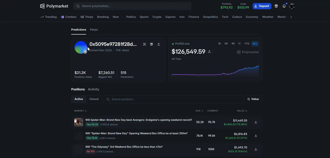Click the No 91¢ position badge
The height and width of the screenshot is (158, 330).
(90, 151)
